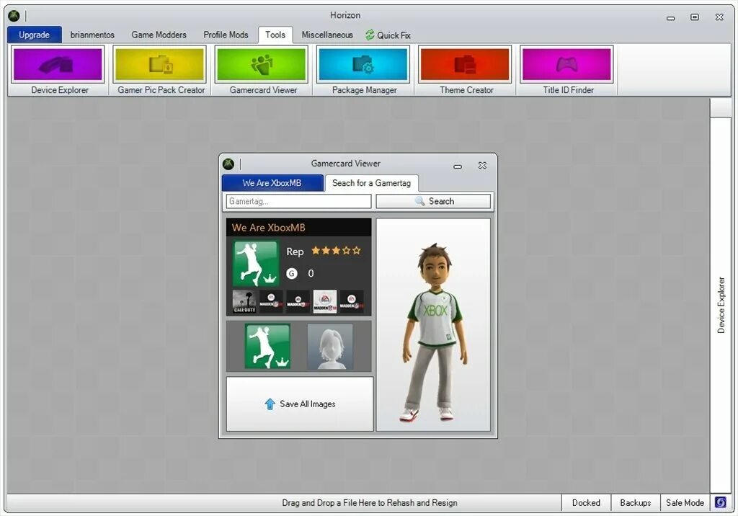The image size is (738, 516).
Task: Click the Search button
Action: 433,201
